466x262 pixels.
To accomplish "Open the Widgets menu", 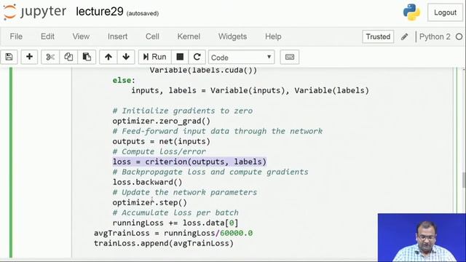I will [x=232, y=36].
